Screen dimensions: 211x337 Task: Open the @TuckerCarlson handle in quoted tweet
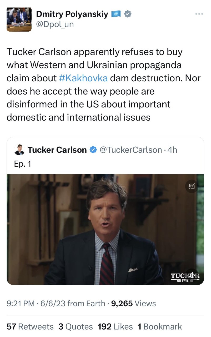[131, 150]
